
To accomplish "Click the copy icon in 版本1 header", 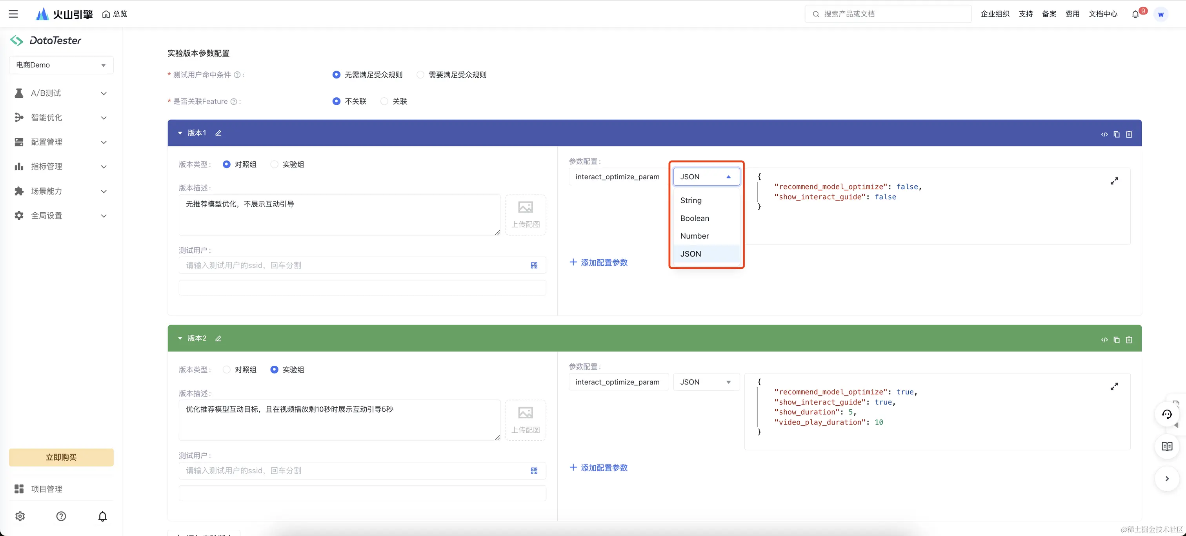I will (x=1117, y=135).
